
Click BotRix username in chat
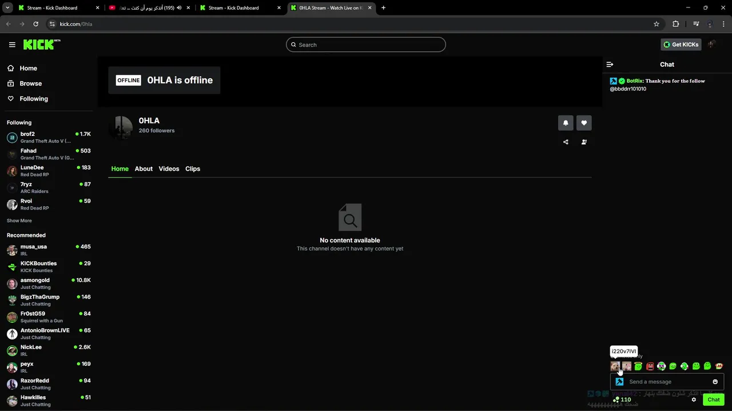(635, 81)
